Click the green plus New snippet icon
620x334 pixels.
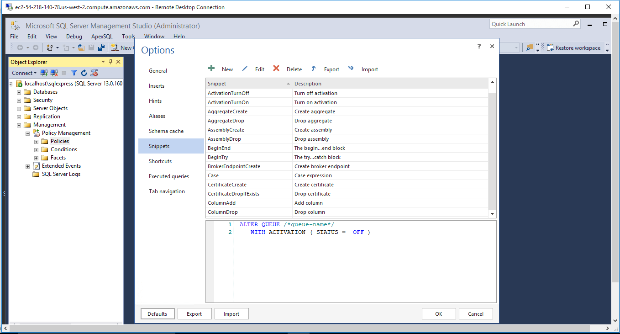(x=211, y=69)
